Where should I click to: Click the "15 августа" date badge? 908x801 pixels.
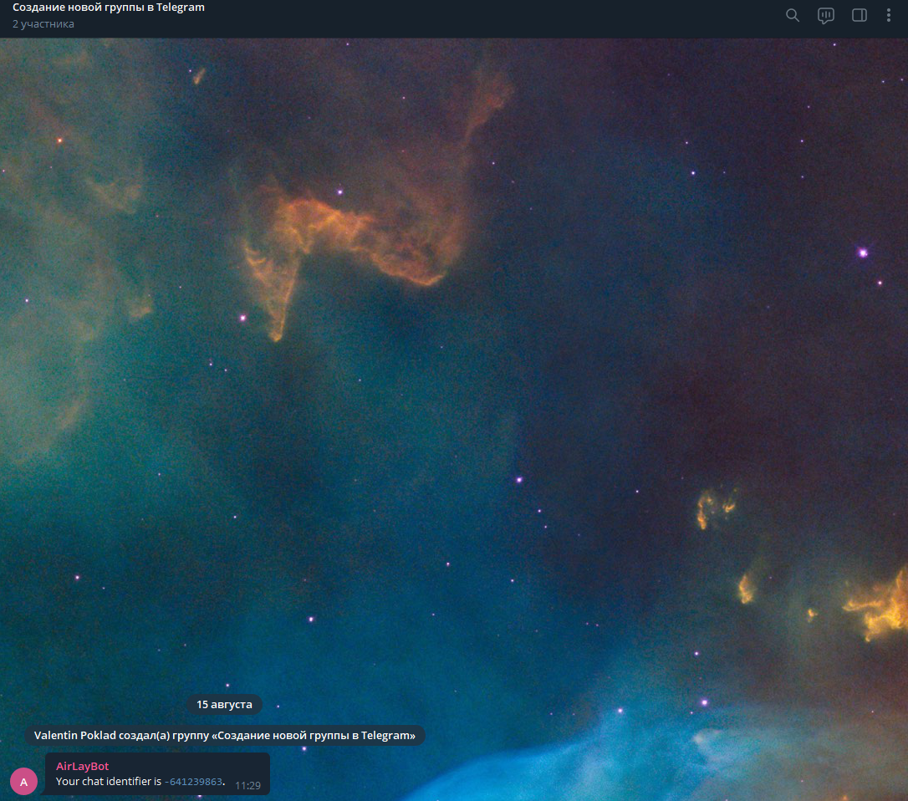pos(224,705)
